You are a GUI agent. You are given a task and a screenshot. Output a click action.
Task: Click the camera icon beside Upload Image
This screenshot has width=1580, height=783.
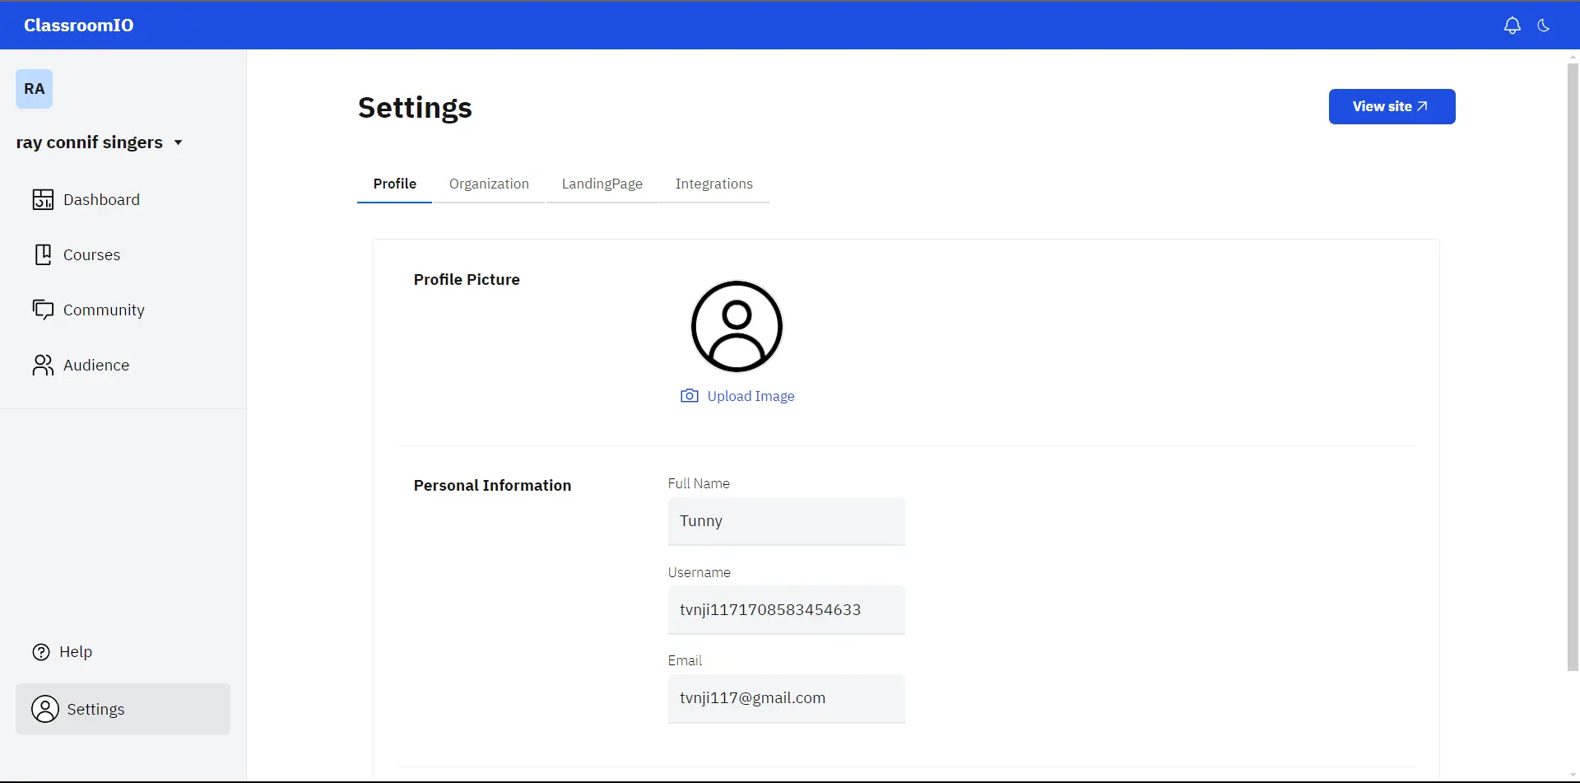pos(689,396)
